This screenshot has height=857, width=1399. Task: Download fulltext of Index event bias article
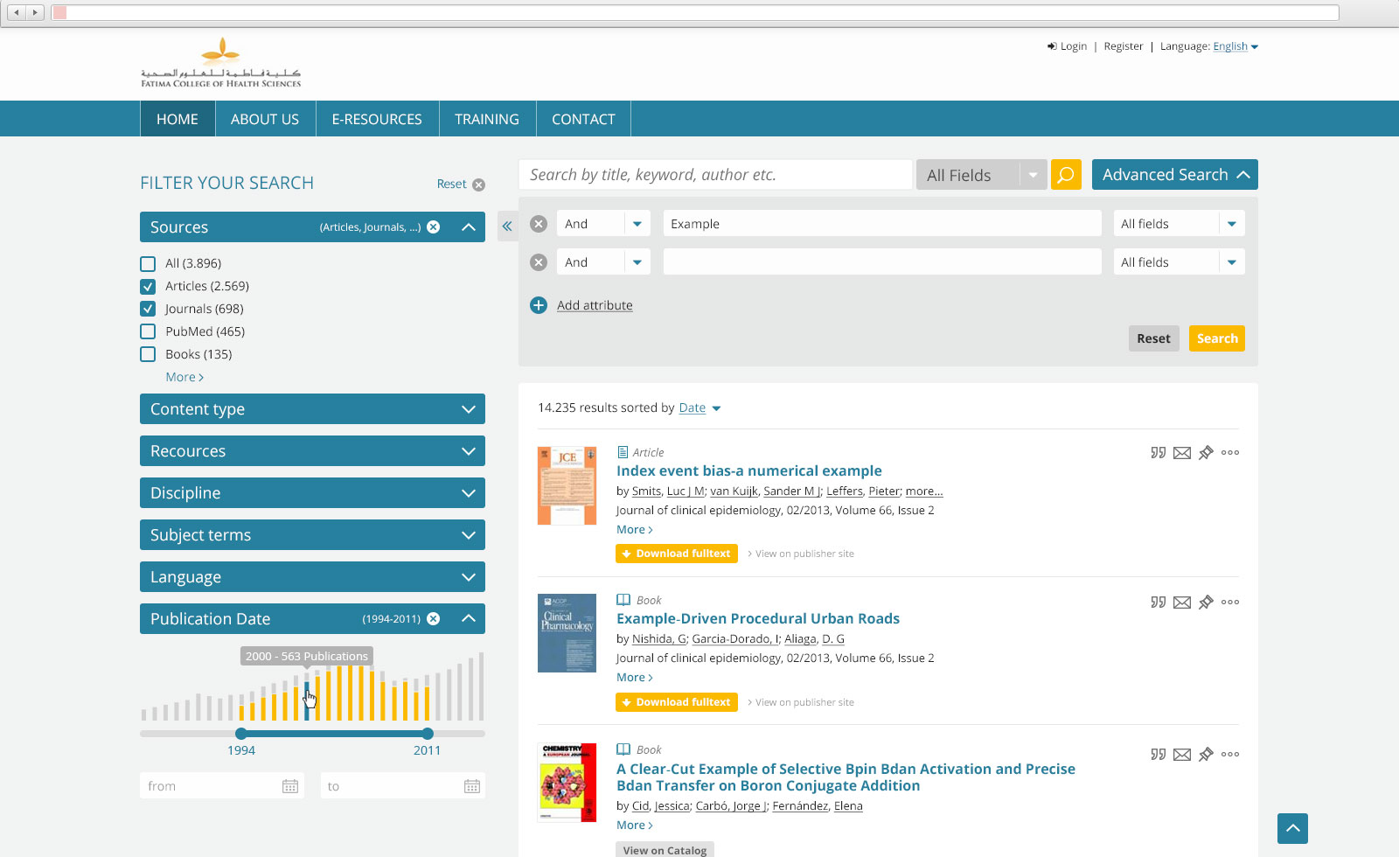coord(676,554)
